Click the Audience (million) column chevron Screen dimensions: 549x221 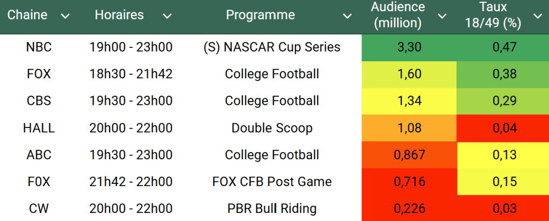[x=442, y=16]
